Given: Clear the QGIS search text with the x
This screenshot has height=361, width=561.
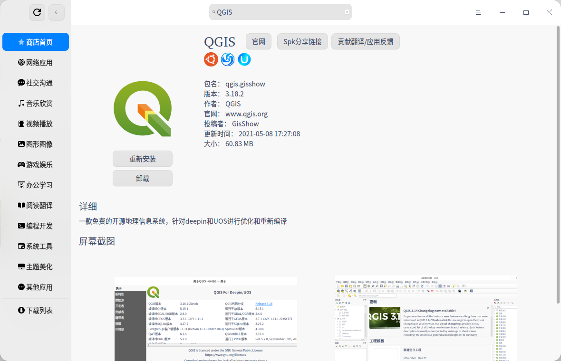Looking at the screenshot, I should point(347,12).
